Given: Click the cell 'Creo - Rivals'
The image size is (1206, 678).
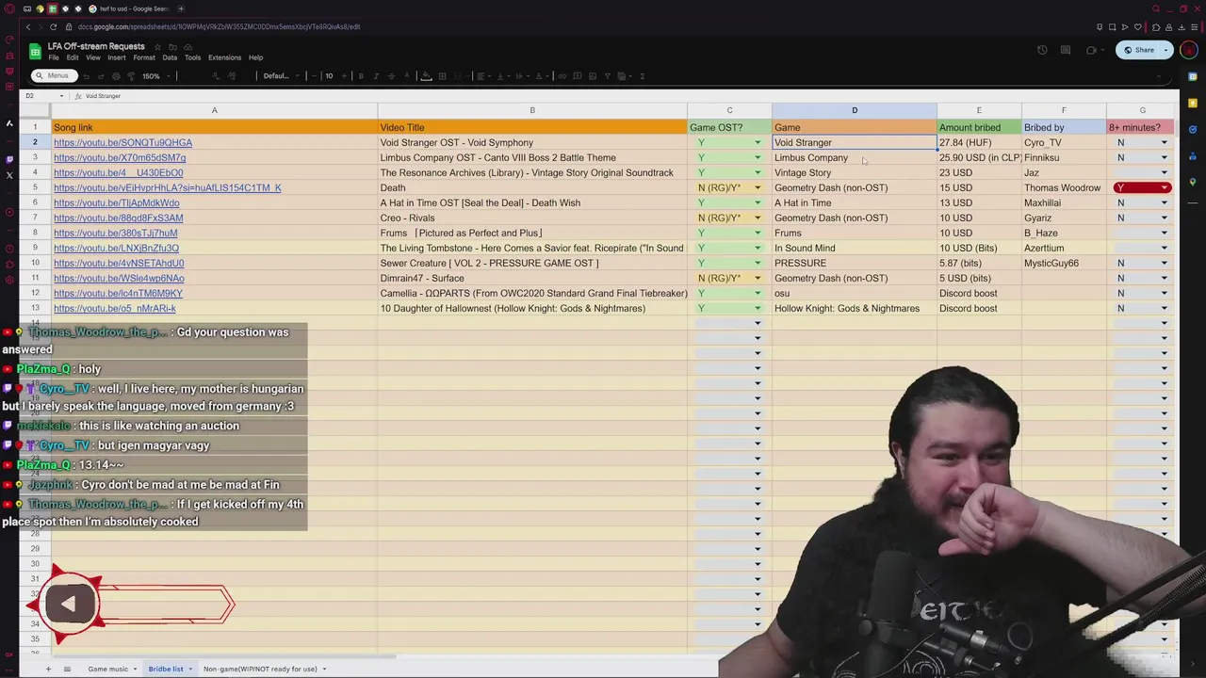Looking at the screenshot, I should click(532, 218).
